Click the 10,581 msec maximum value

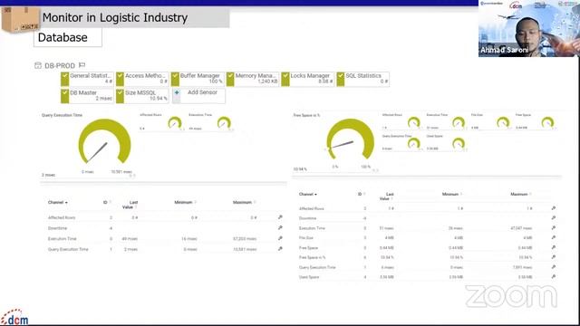tap(245, 250)
